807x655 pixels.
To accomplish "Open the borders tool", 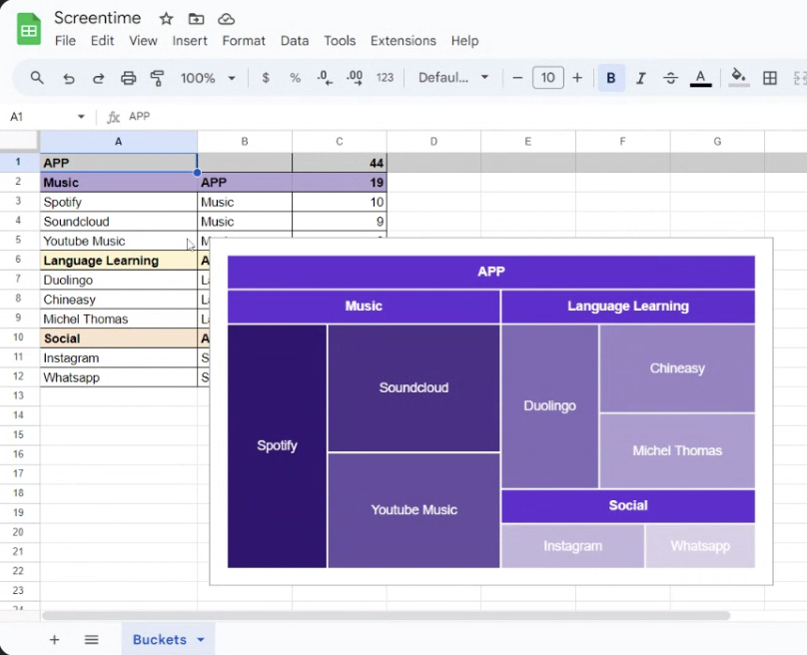I will [x=770, y=78].
